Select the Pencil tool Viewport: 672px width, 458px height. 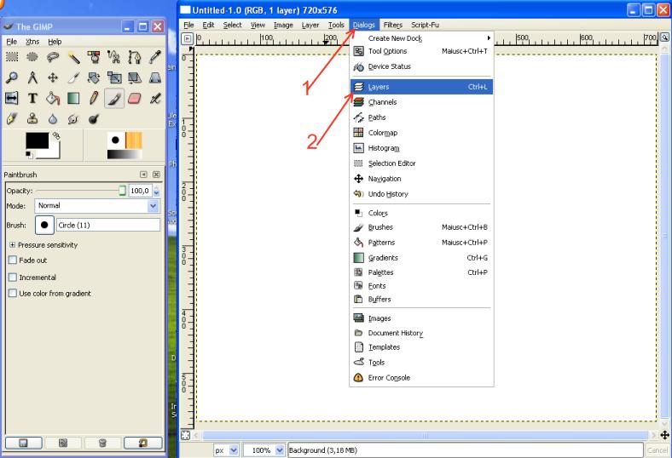[94, 99]
